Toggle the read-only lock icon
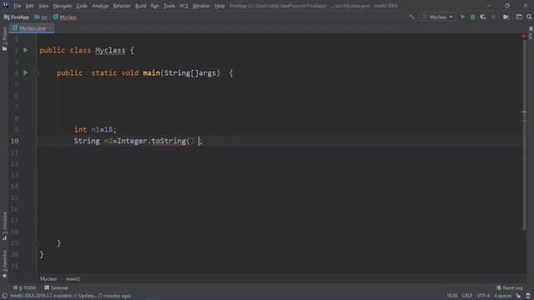The width and height of the screenshot is (534, 300). tap(518, 296)
